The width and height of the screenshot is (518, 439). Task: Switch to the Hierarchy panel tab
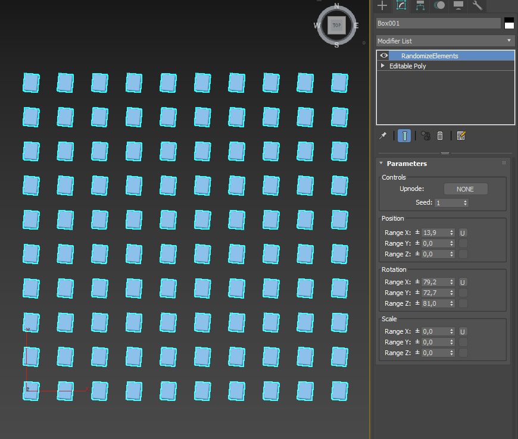(x=420, y=5)
